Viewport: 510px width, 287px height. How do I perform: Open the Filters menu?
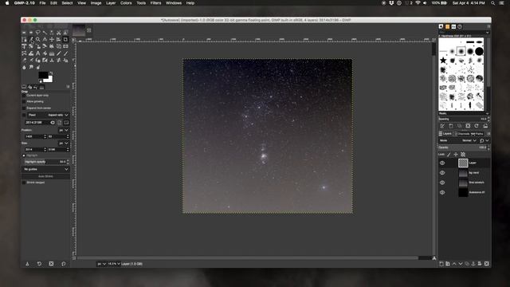[155, 3]
